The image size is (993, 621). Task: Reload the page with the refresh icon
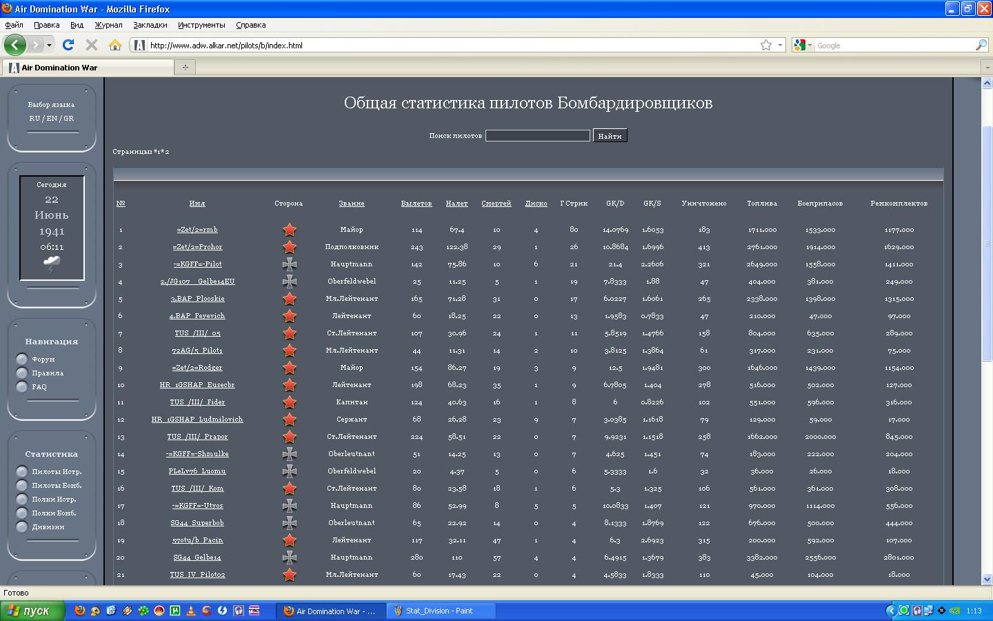point(68,45)
